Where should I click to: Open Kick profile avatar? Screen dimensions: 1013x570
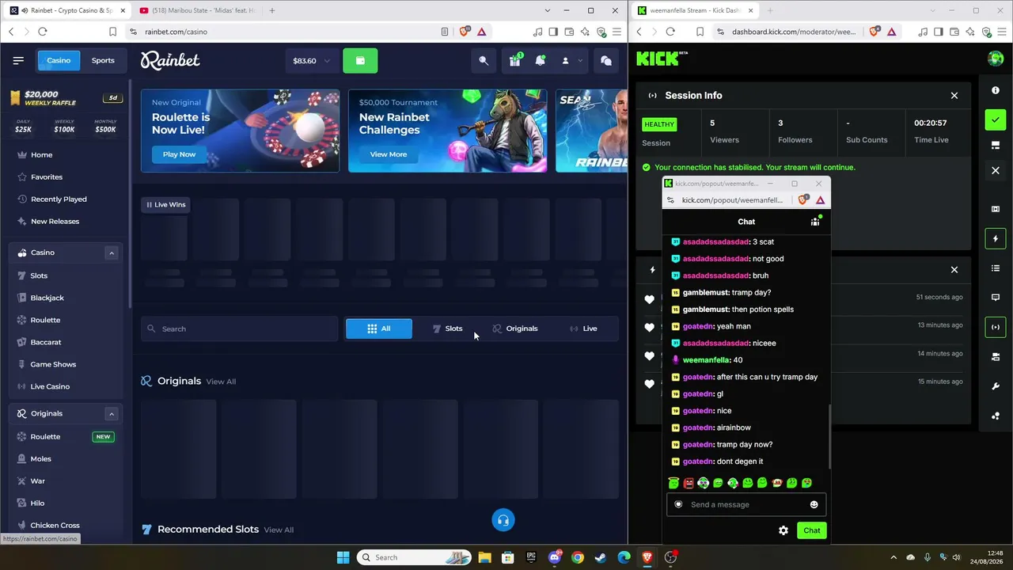pos(996,59)
